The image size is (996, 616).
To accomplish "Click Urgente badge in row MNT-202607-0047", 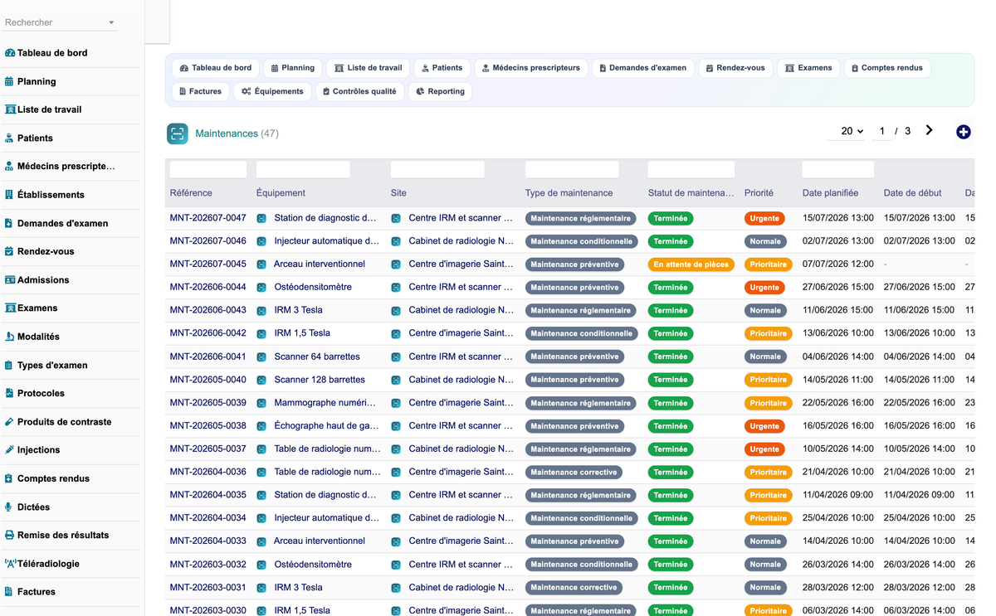I will click(764, 218).
